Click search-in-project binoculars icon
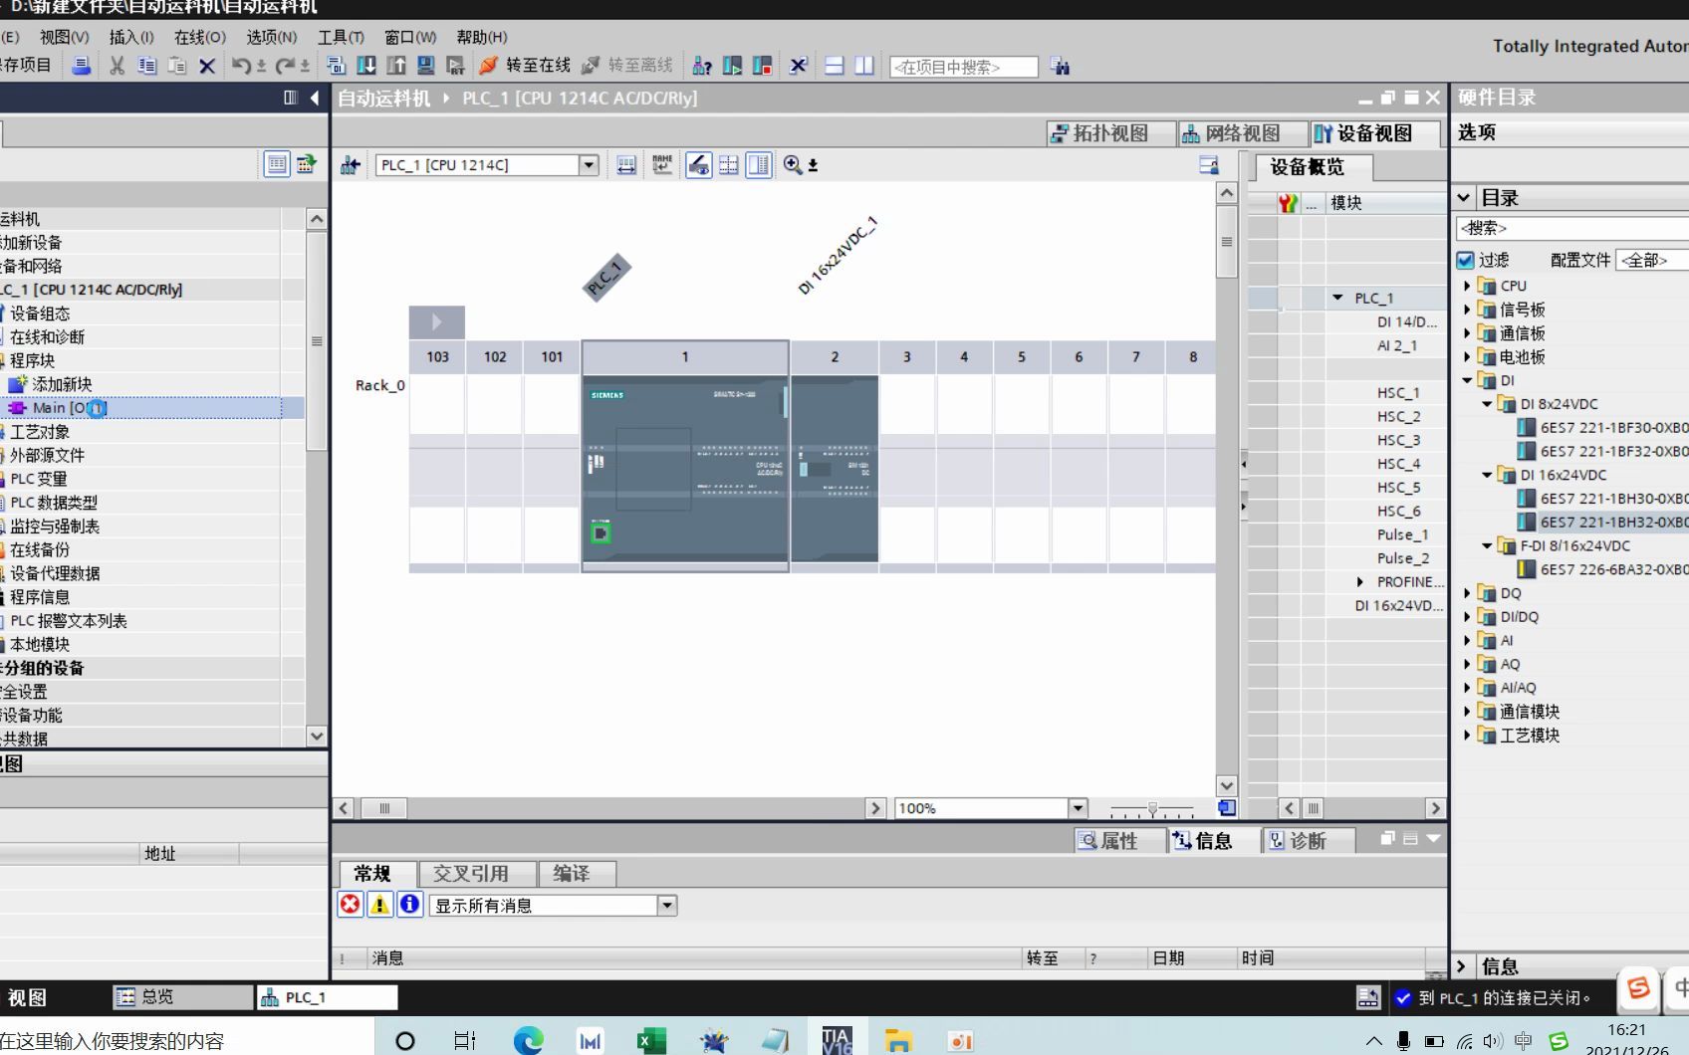 (x=1060, y=67)
